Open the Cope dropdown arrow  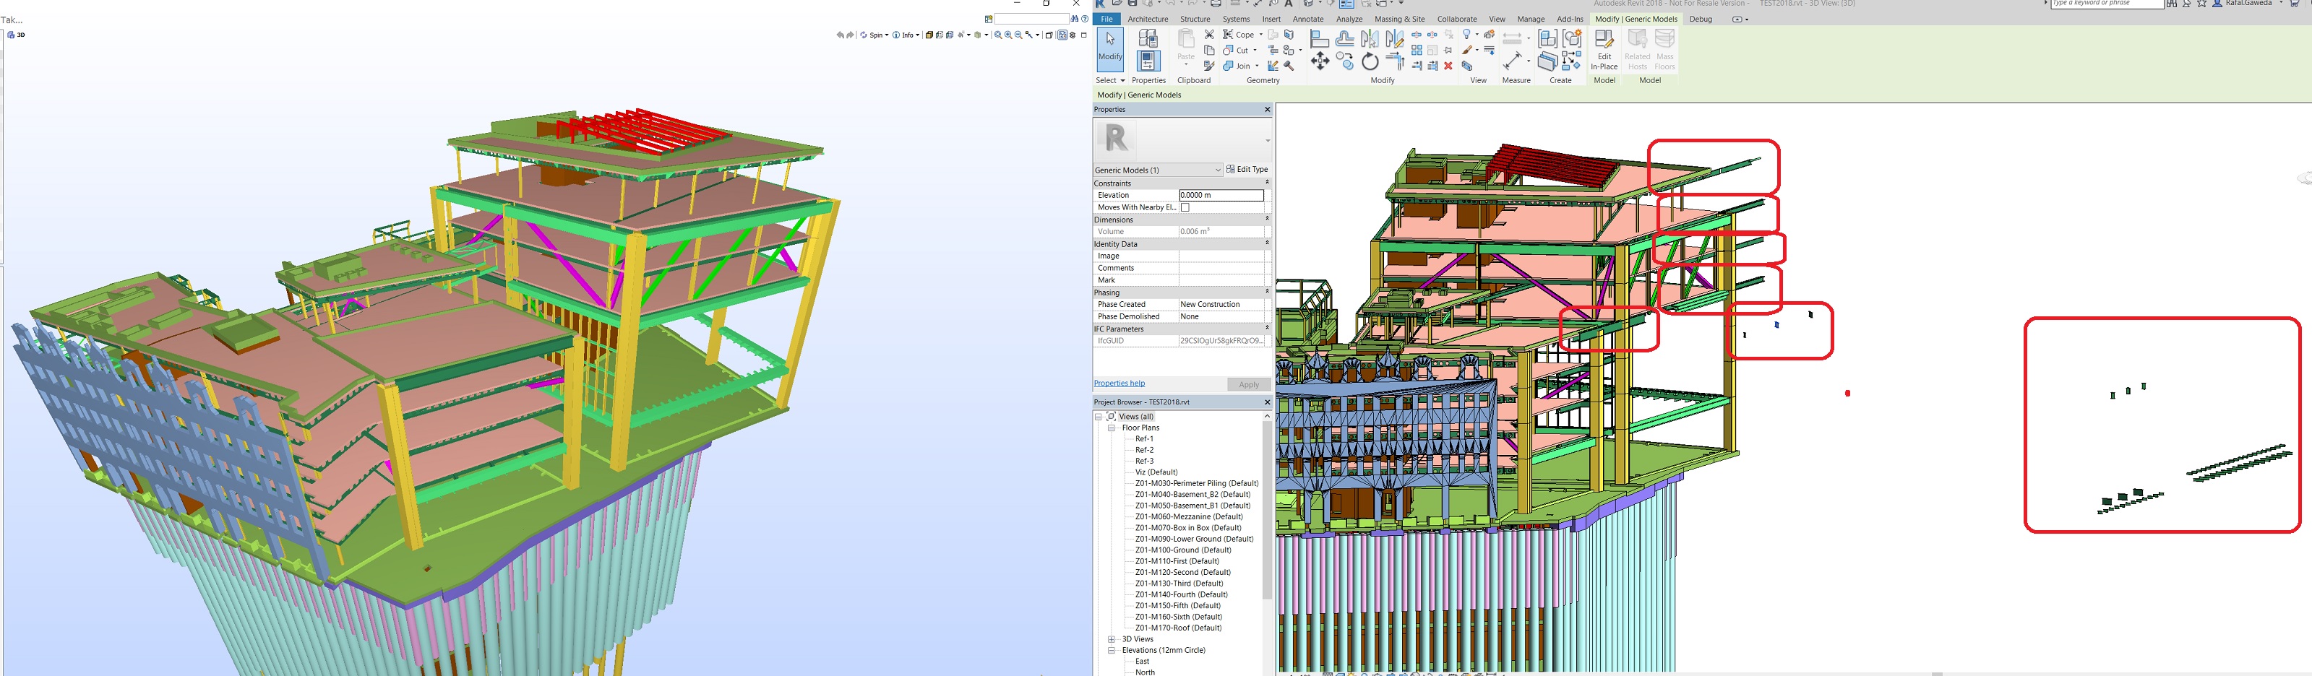pyautogui.click(x=1260, y=35)
